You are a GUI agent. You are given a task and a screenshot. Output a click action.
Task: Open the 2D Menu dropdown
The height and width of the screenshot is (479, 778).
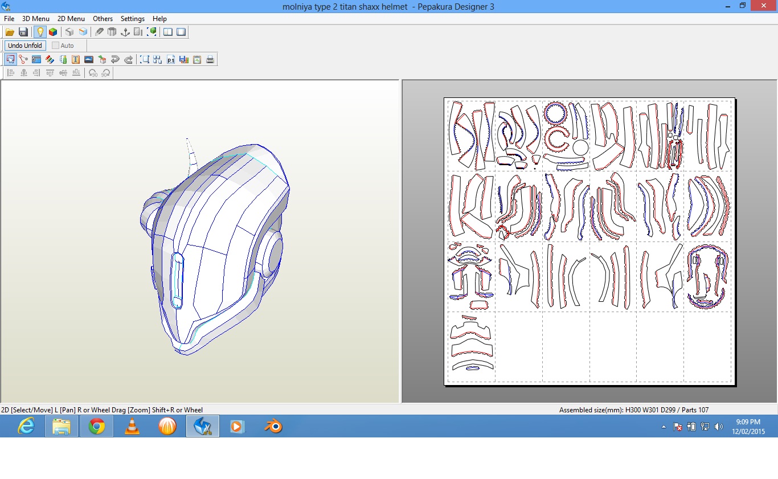(x=71, y=19)
